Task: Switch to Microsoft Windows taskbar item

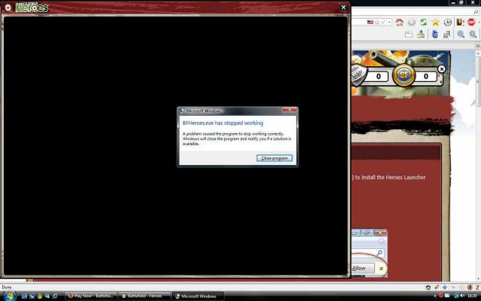Action: 198,296
